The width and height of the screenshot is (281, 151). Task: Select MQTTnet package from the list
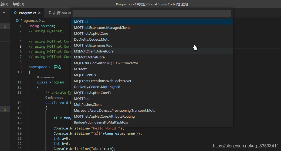tap(152, 22)
